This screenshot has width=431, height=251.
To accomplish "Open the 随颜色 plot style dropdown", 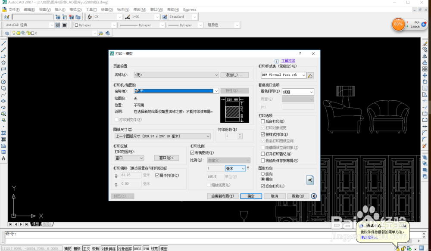I will (x=223, y=25).
